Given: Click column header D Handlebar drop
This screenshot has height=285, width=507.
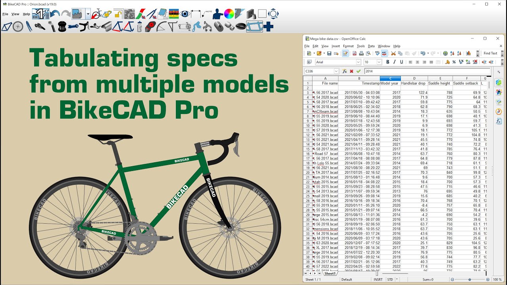Looking at the screenshot, I should 414,78.
